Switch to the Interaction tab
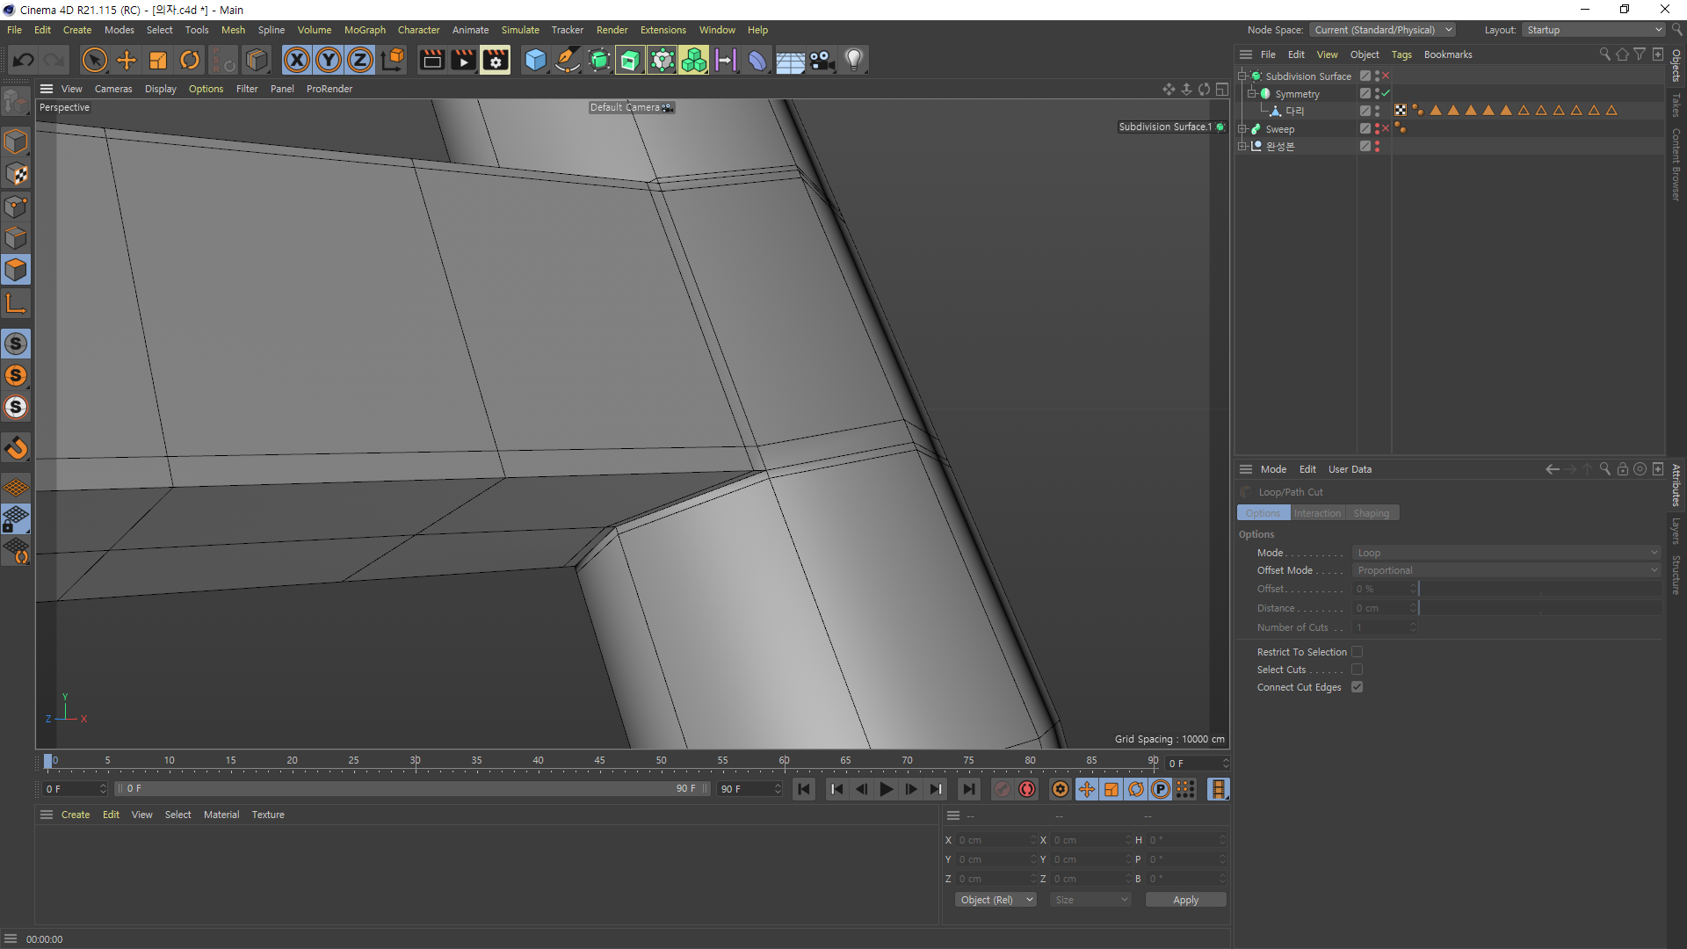The width and height of the screenshot is (1687, 949). pos(1317,513)
